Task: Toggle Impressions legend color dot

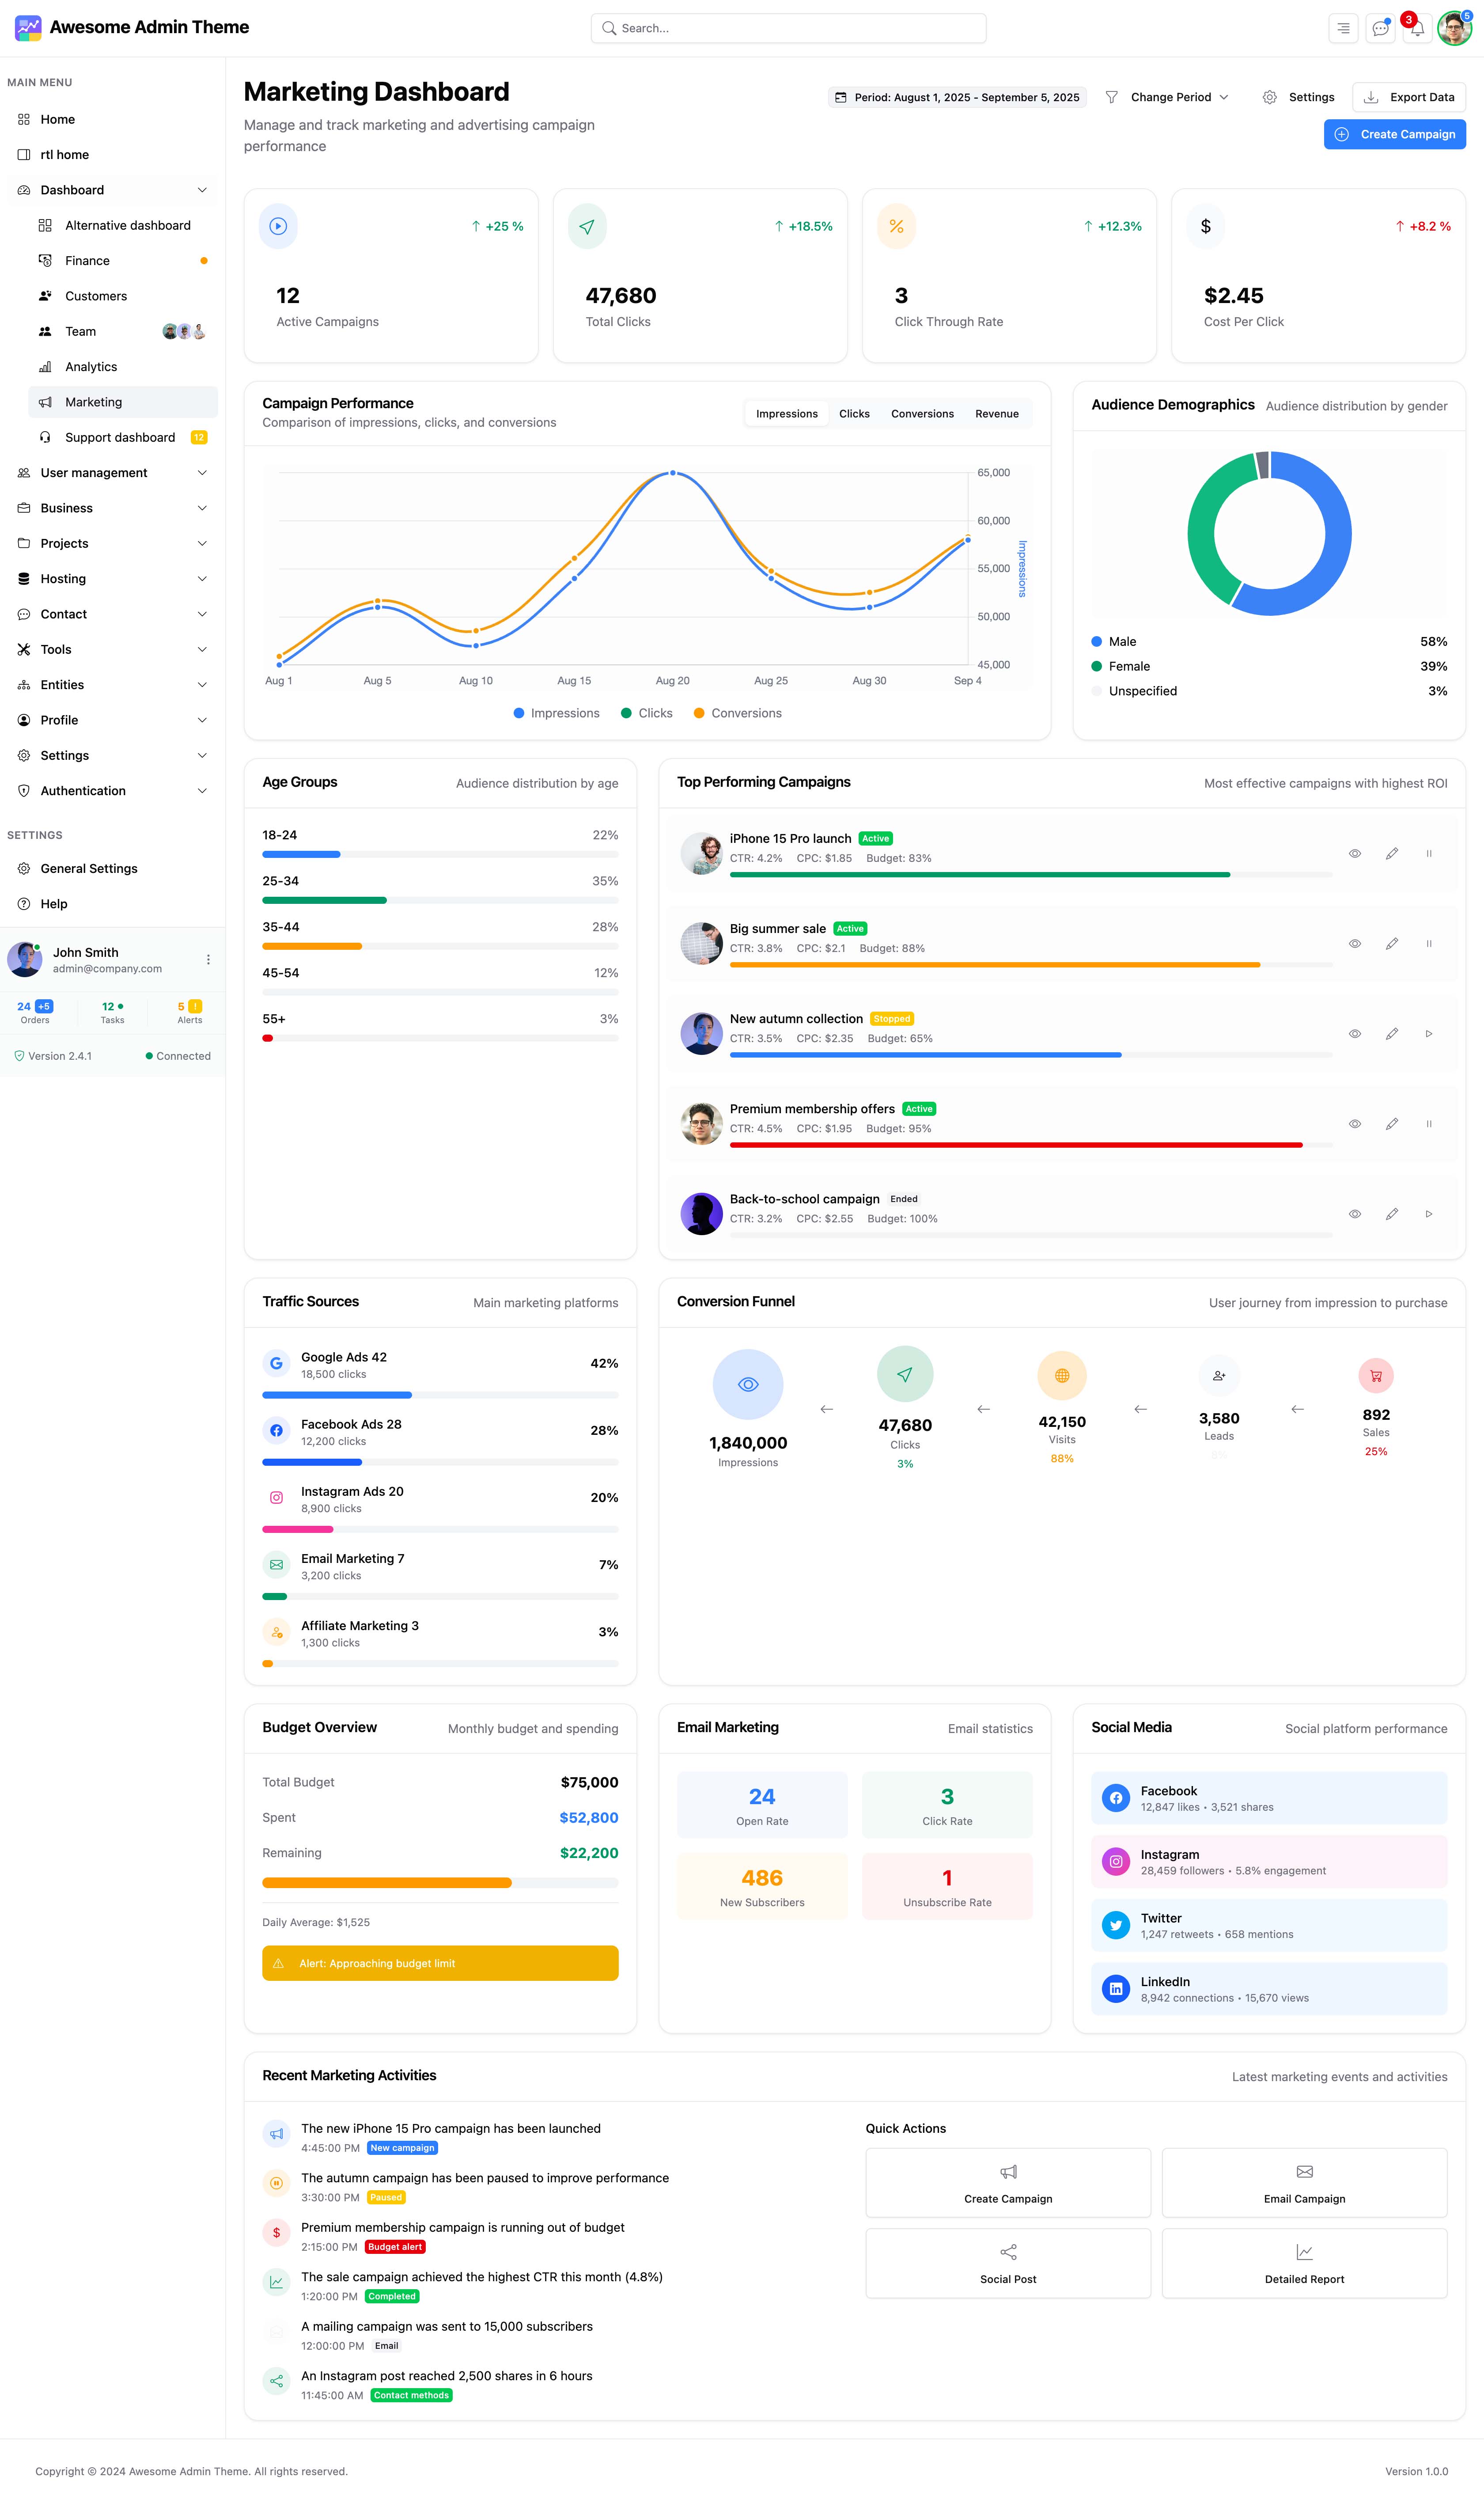Action: tap(519, 713)
